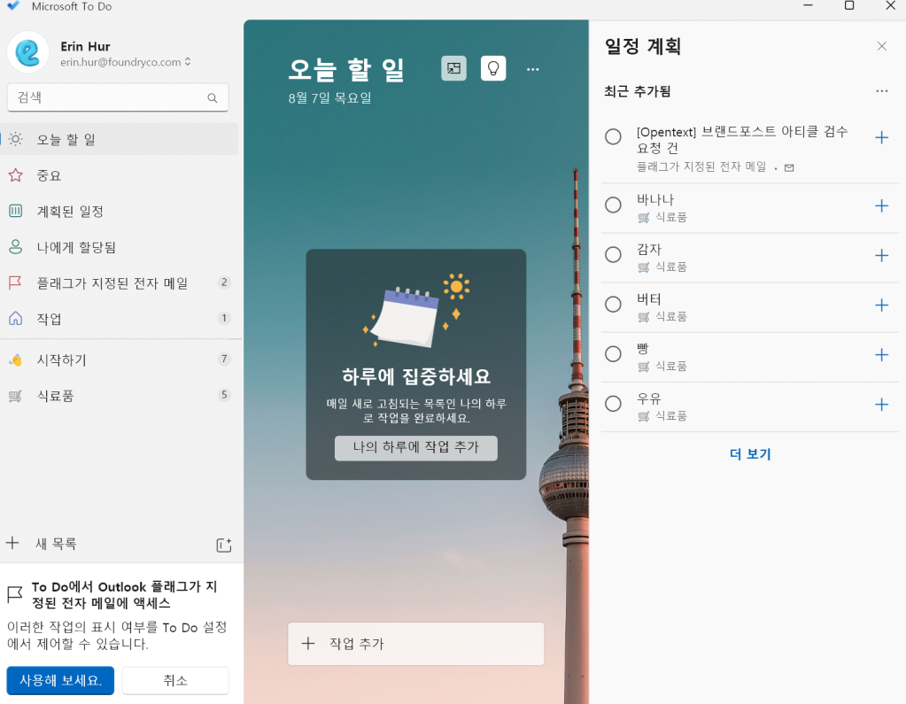Click the plus icon next to 바나나
The width and height of the screenshot is (906, 704).
(x=881, y=205)
